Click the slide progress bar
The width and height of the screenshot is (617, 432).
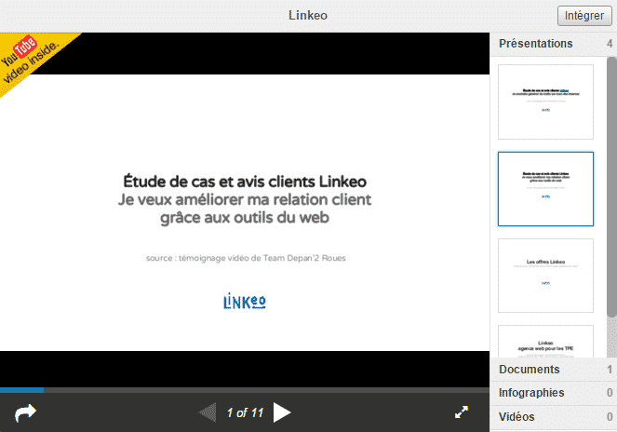(x=245, y=390)
